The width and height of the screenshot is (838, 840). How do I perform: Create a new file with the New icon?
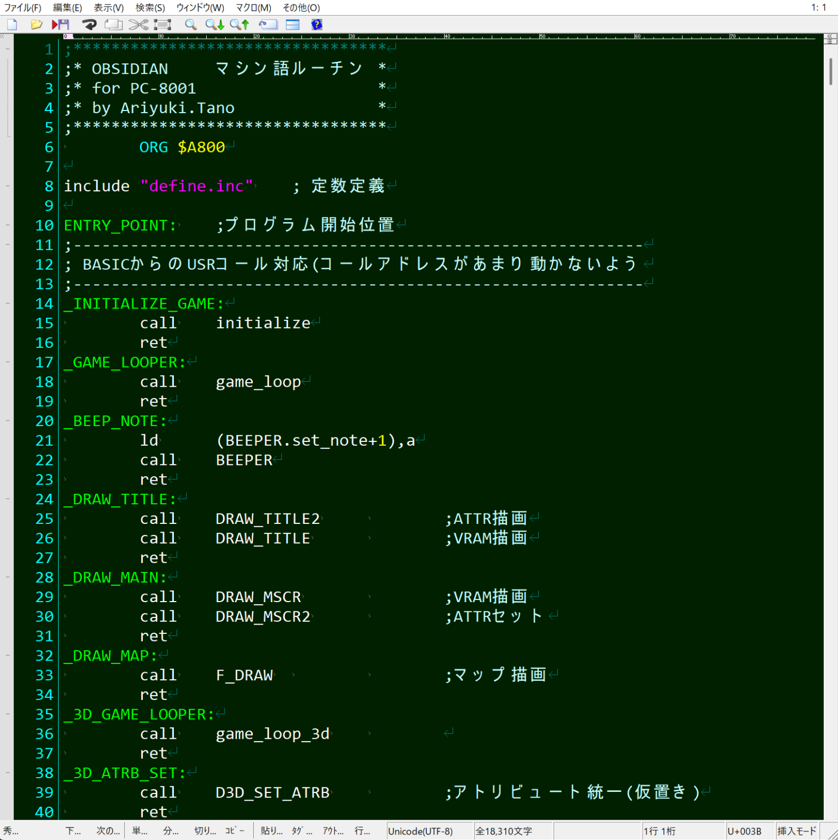11,25
